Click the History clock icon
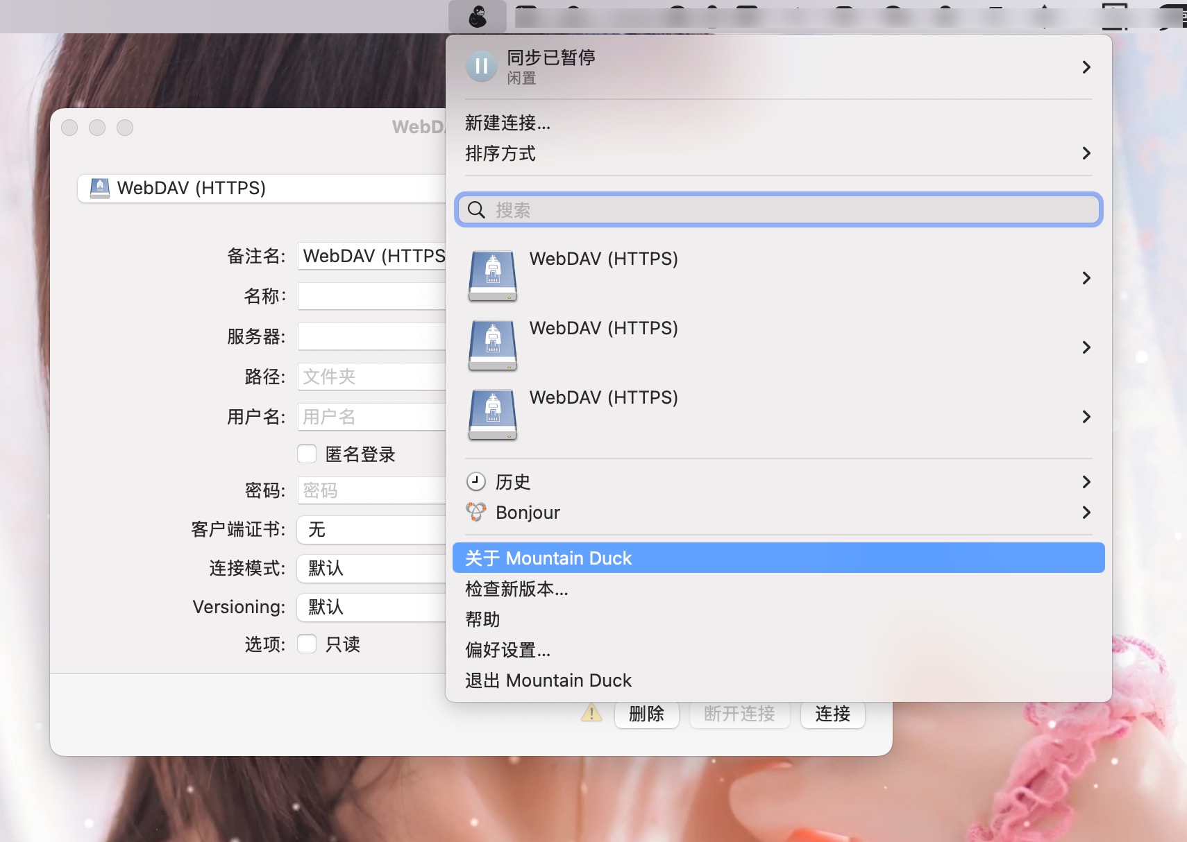 [x=476, y=481]
